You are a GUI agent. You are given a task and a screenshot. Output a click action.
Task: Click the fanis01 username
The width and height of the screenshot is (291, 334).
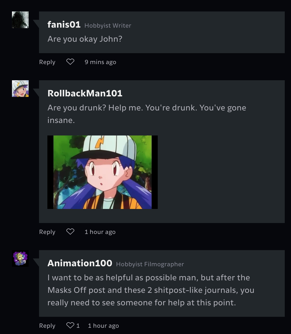click(x=64, y=25)
